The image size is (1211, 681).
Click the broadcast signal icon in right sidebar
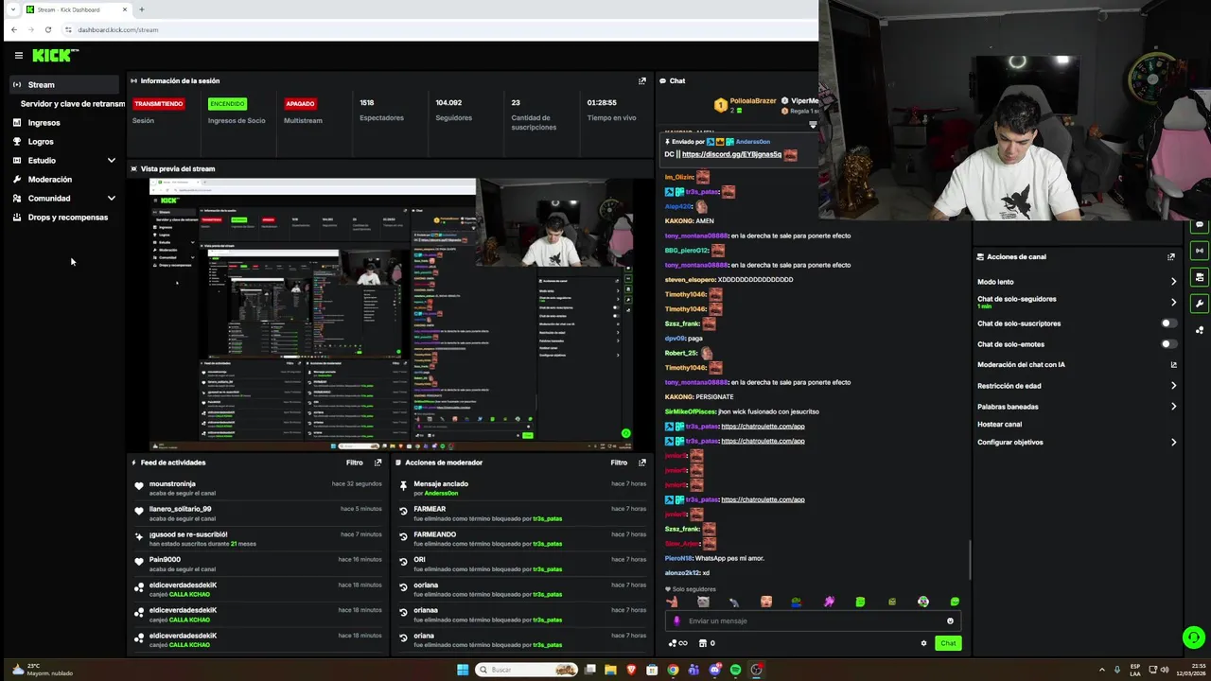coord(1200,251)
